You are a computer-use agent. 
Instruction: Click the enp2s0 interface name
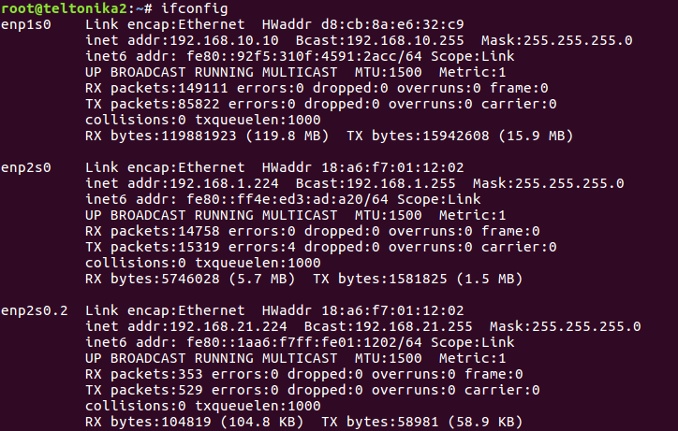pyautogui.click(x=26, y=167)
